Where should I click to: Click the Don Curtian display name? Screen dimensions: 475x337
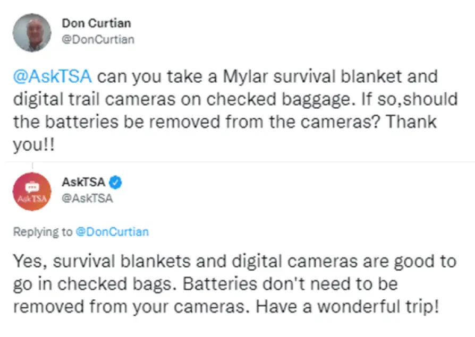coord(96,23)
